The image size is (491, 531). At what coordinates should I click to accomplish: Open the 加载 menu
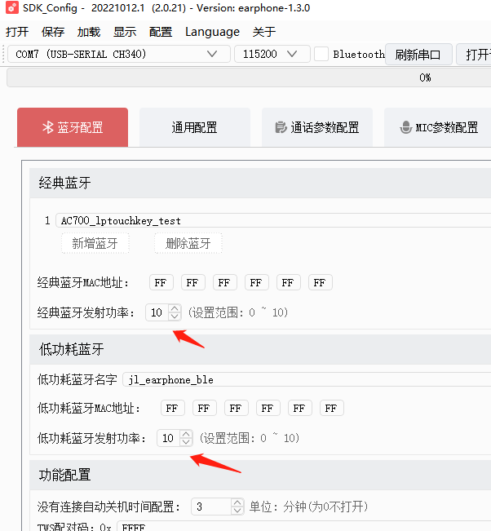[89, 32]
